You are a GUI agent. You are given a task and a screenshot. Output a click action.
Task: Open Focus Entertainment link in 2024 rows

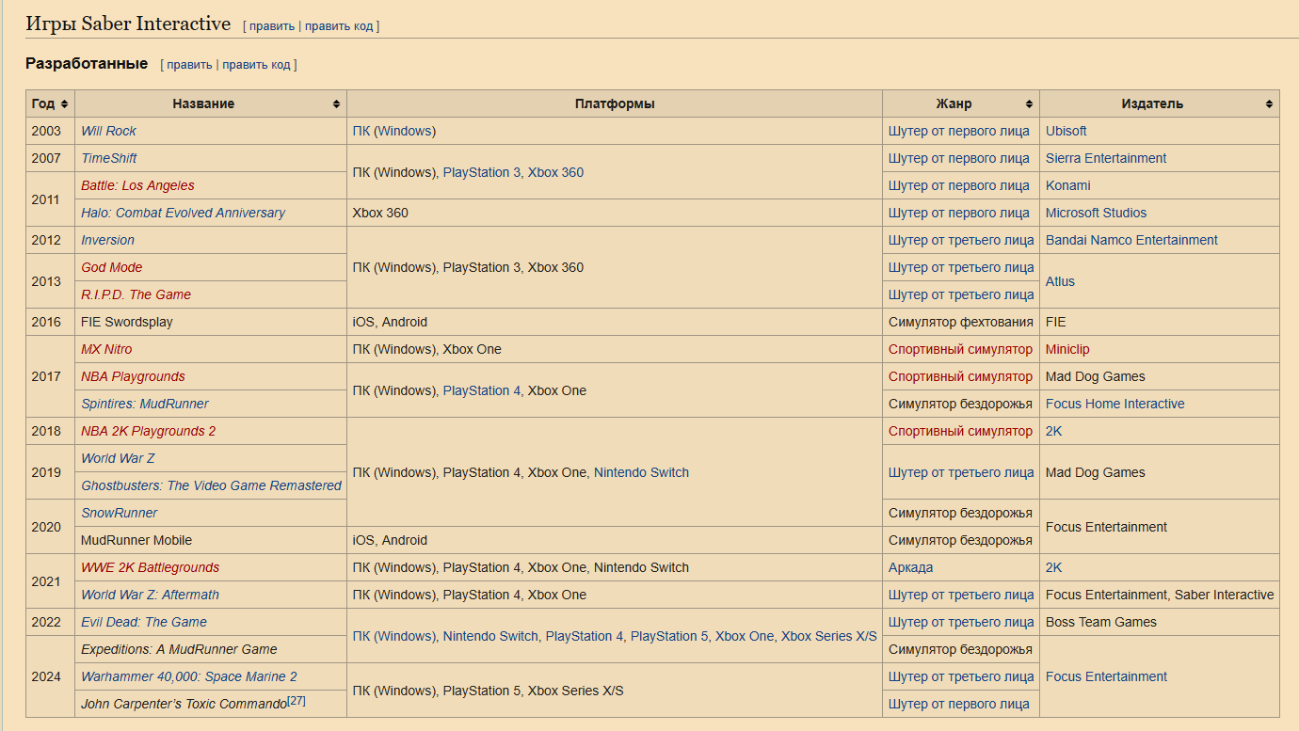pos(1106,676)
